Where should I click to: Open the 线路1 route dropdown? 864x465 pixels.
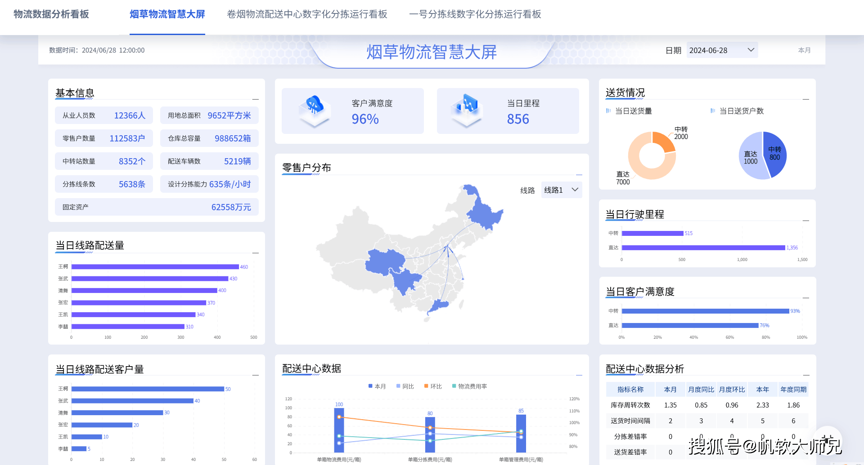(x=561, y=190)
